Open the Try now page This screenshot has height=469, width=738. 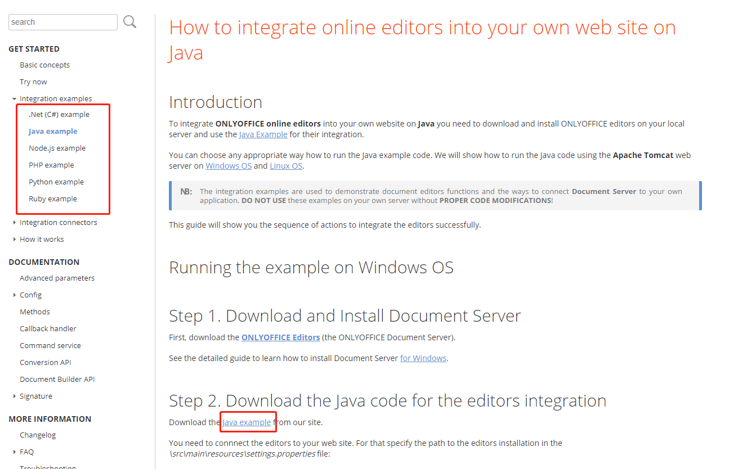[x=33, y=82]
